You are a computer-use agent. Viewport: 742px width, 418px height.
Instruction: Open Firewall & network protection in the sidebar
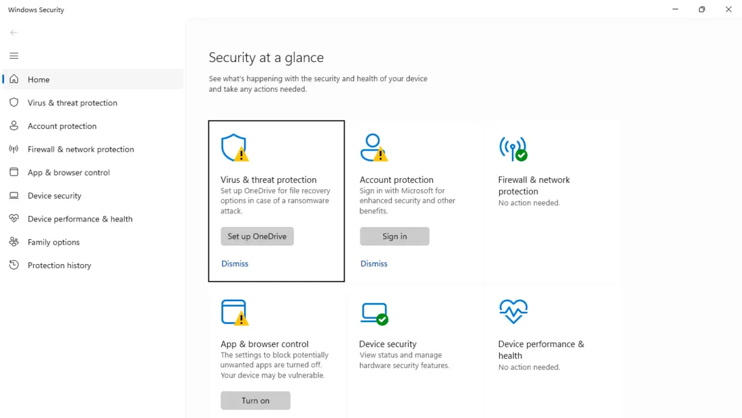click(93, 149)
